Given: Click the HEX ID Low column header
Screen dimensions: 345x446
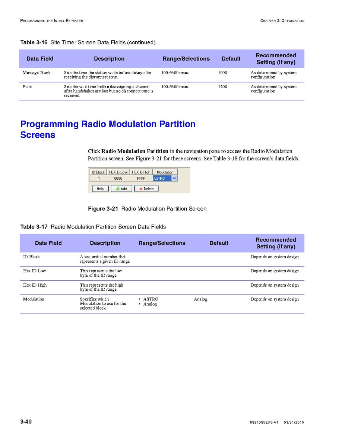Looking at the screenshot, I should coord(118,172).
